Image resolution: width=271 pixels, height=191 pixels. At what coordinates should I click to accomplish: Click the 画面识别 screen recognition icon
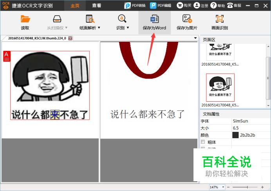click(219, 19)
